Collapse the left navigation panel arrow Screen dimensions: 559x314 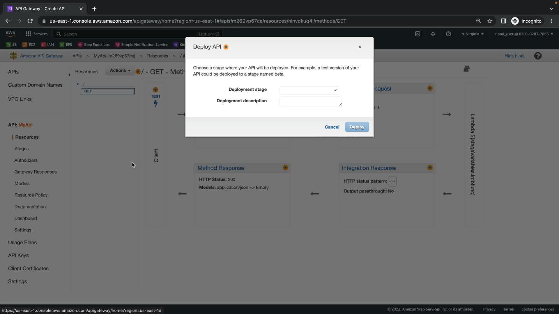[69, 75]
